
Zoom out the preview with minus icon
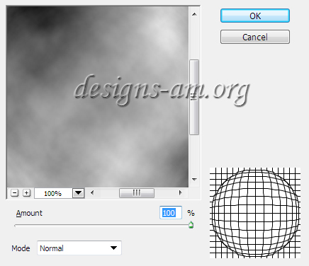[14, 193]
